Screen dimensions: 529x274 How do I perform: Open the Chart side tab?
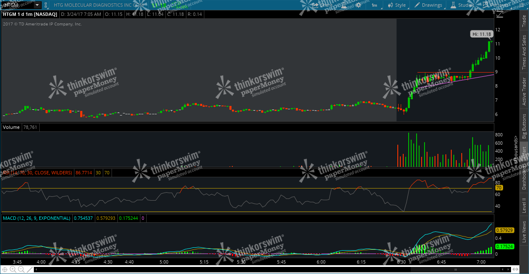524,152
